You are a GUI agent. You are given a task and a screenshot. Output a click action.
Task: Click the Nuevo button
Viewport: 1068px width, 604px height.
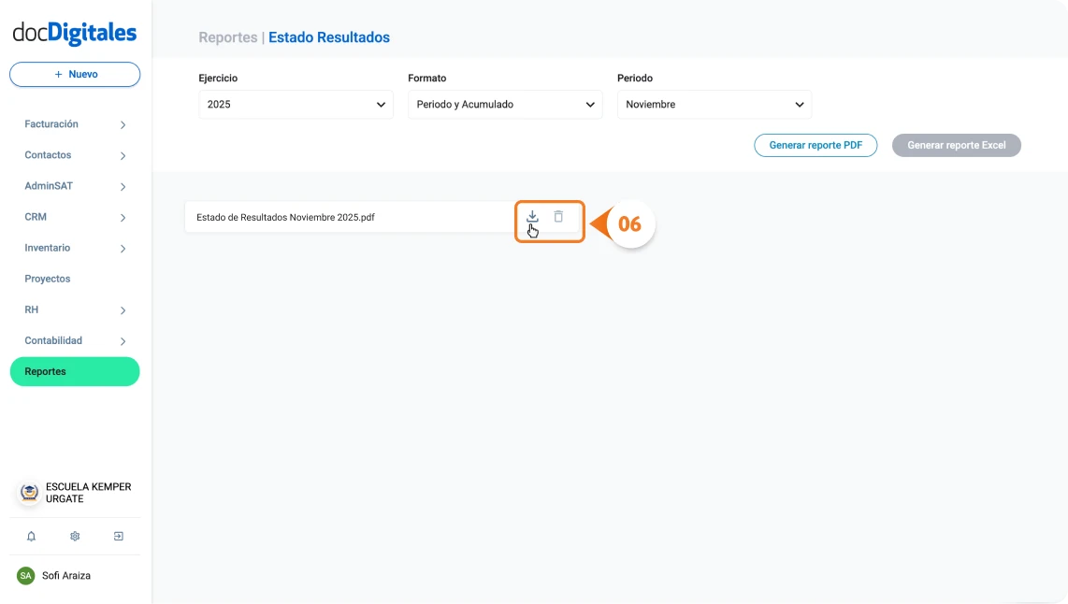pyautogui.click(x=75, y=75)
